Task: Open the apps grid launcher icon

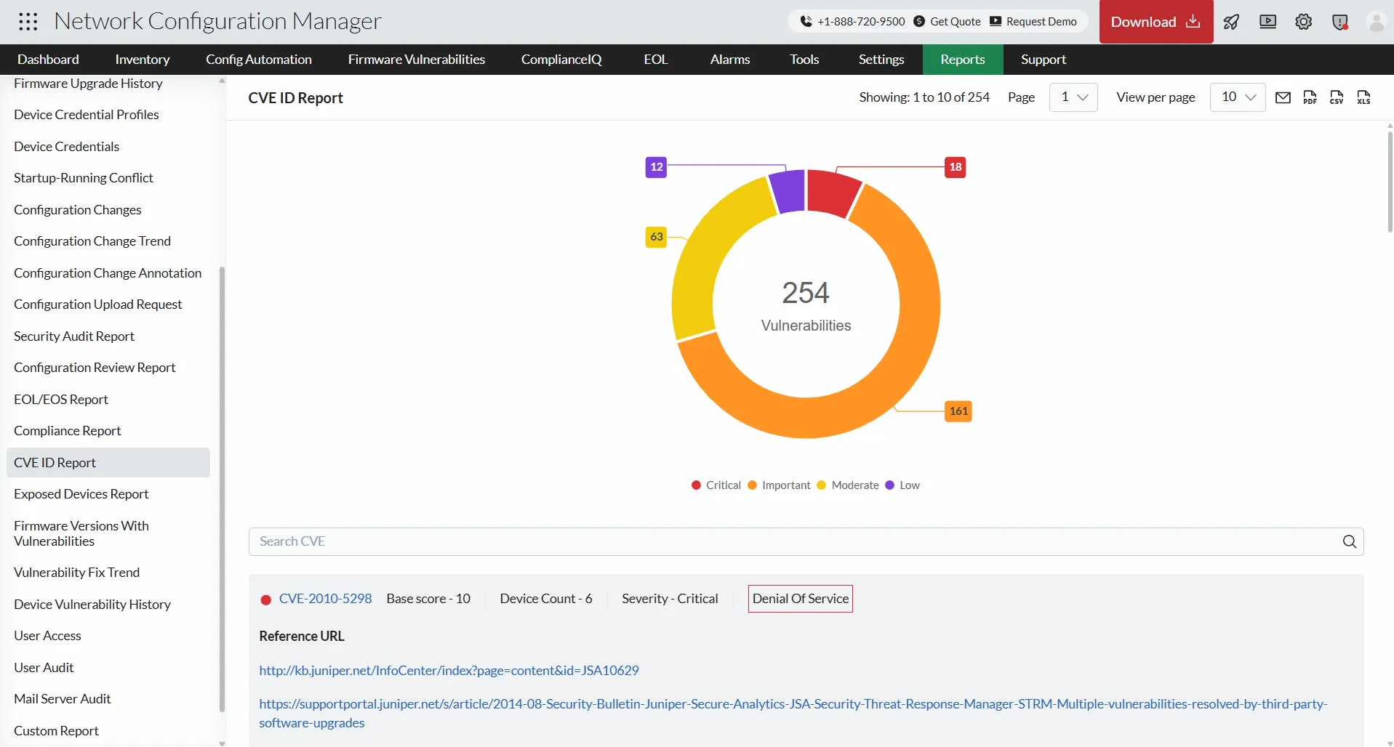Action: coord(28,22)
